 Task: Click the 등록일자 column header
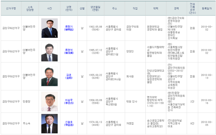point(207,9)
